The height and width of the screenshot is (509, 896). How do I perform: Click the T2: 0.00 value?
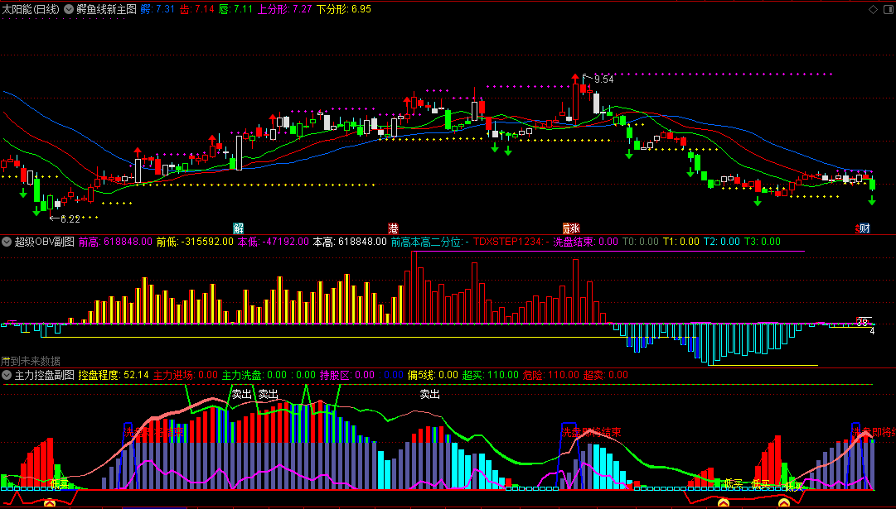point(722,242)
